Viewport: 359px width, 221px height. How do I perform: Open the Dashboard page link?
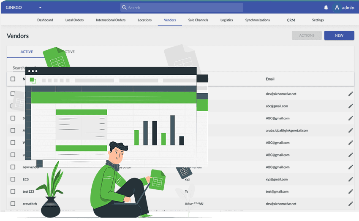point(45,20)
